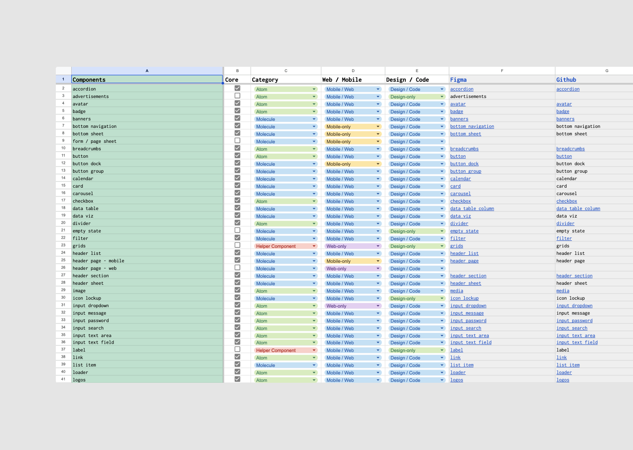The height and width of the screenshot is (450, 633).
Task: Check the Core box for advertisements
Action: click(237, 96)
